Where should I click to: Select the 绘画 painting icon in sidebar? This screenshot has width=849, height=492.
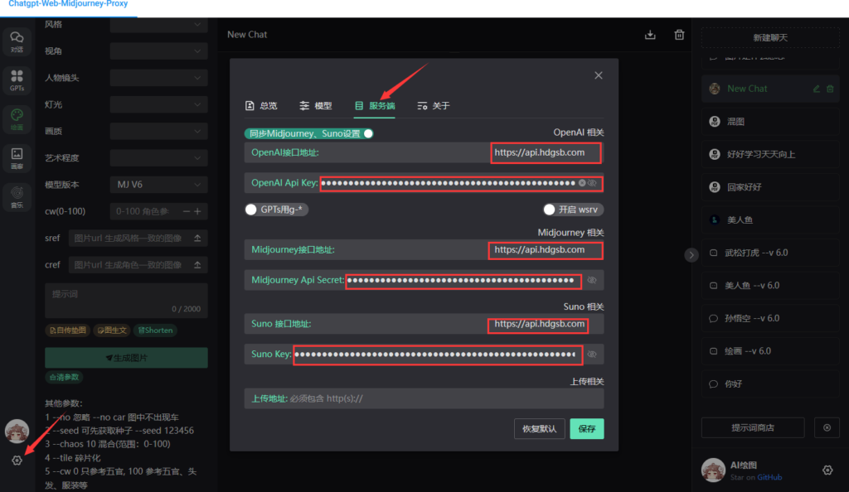(17, 120)
